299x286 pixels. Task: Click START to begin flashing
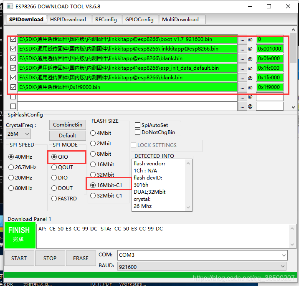(x=19, y=258)
